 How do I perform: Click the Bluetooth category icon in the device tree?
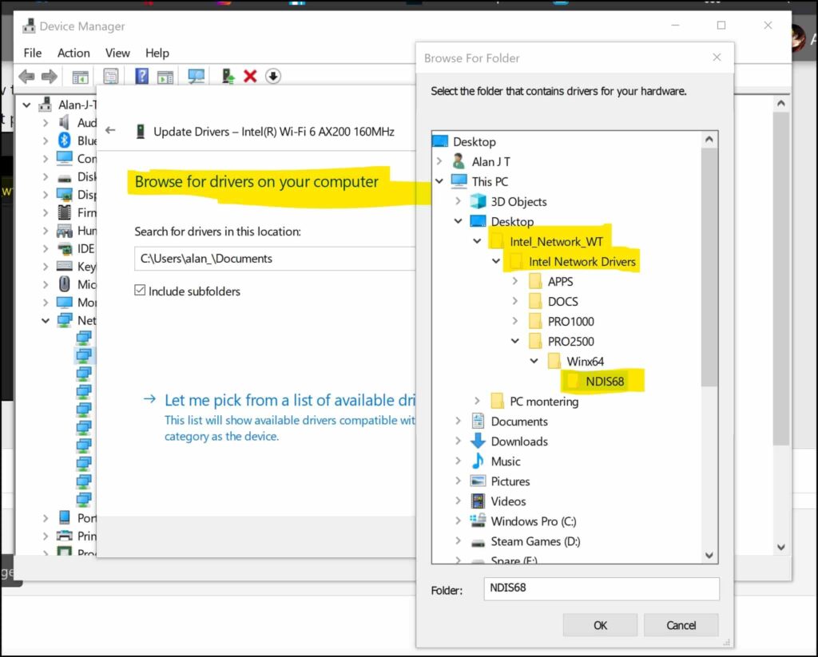[x=63, y=141]
